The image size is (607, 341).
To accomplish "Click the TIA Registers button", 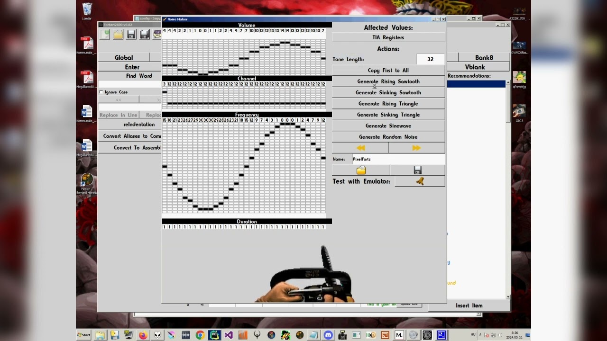I will click(x=388, y=37).
